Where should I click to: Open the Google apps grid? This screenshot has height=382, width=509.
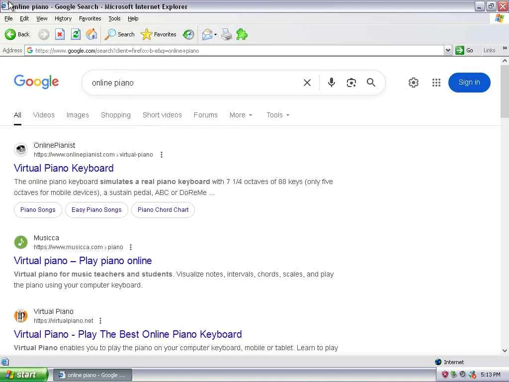click(x=436, y=83)
